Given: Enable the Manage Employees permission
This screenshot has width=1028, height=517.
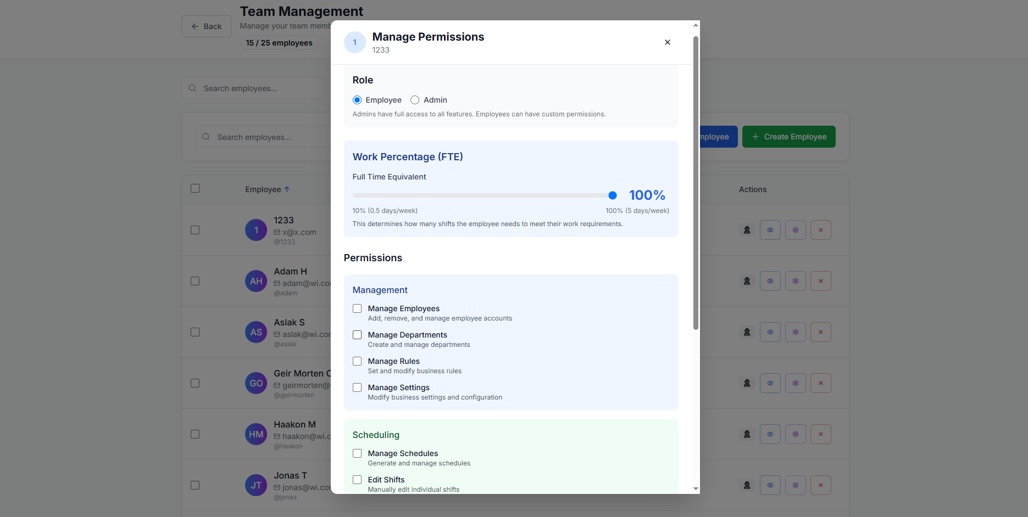Looking at the screenshot, I should tap(357, 308).
